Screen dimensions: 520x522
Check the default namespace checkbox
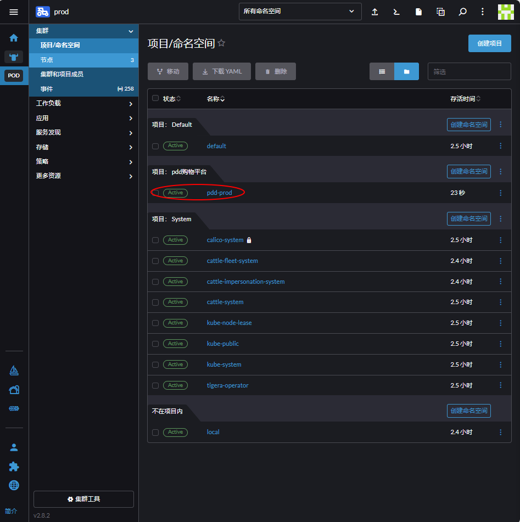click(155, 146)
